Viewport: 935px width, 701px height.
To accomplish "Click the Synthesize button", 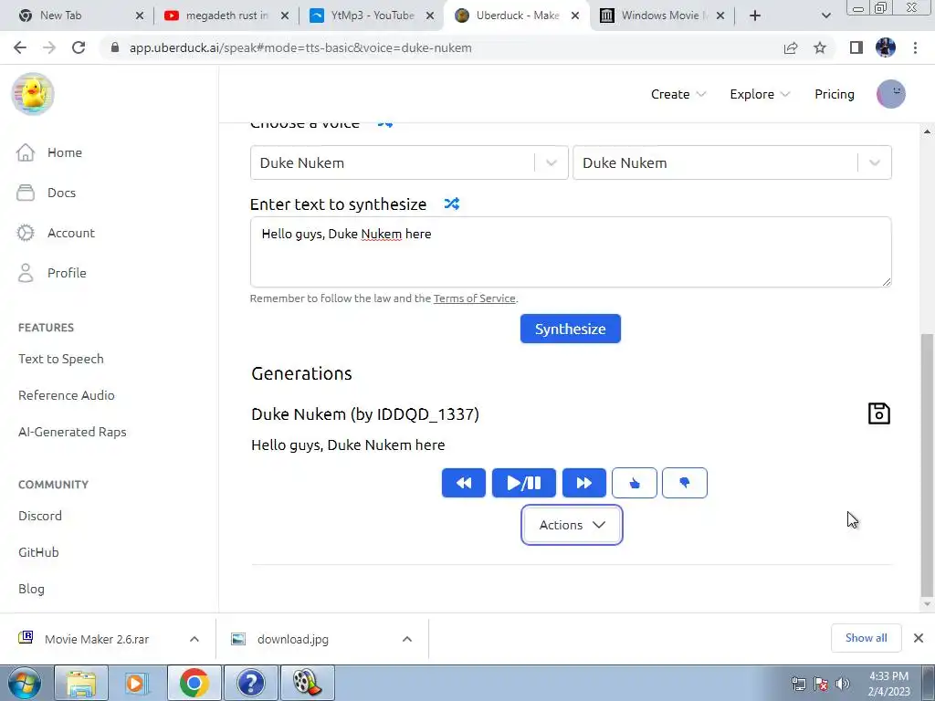I will [x=570, y=329].
